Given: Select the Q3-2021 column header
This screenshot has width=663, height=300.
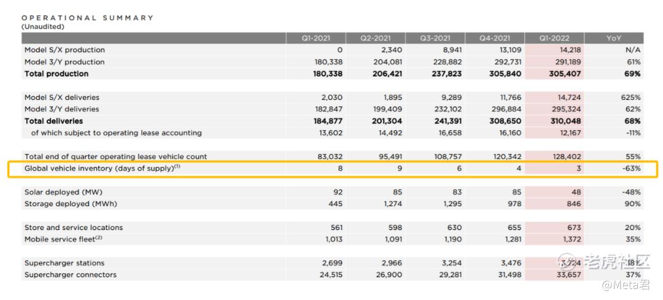Looking at the screenshot, I should tap(435, 38).
